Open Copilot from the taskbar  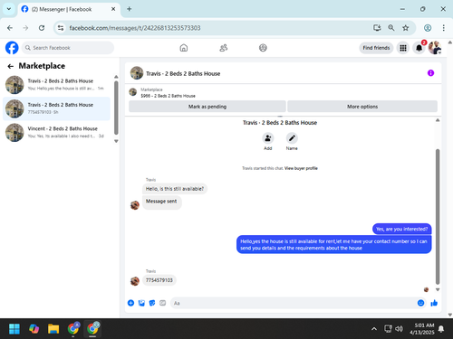point(34,329)
